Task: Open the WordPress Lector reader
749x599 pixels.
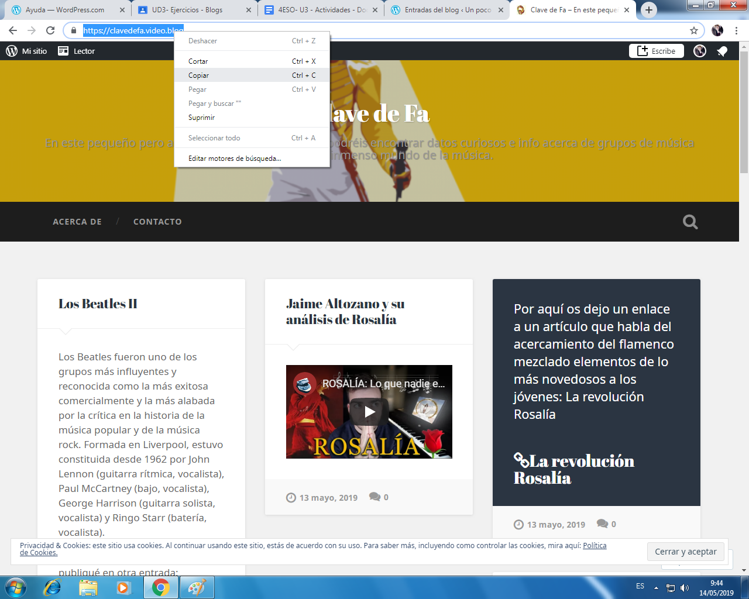Action: (x=77, y=51)
